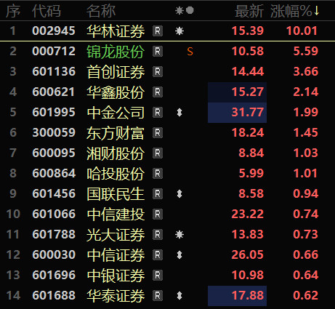Screen dimensions: 335x309
Task: Click the up-down arrow icon in 中金公司 row
Action: click(179, 113)
